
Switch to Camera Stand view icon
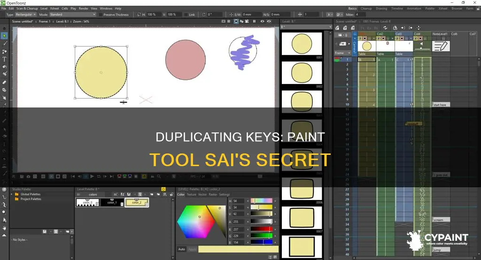pos(236,21)
